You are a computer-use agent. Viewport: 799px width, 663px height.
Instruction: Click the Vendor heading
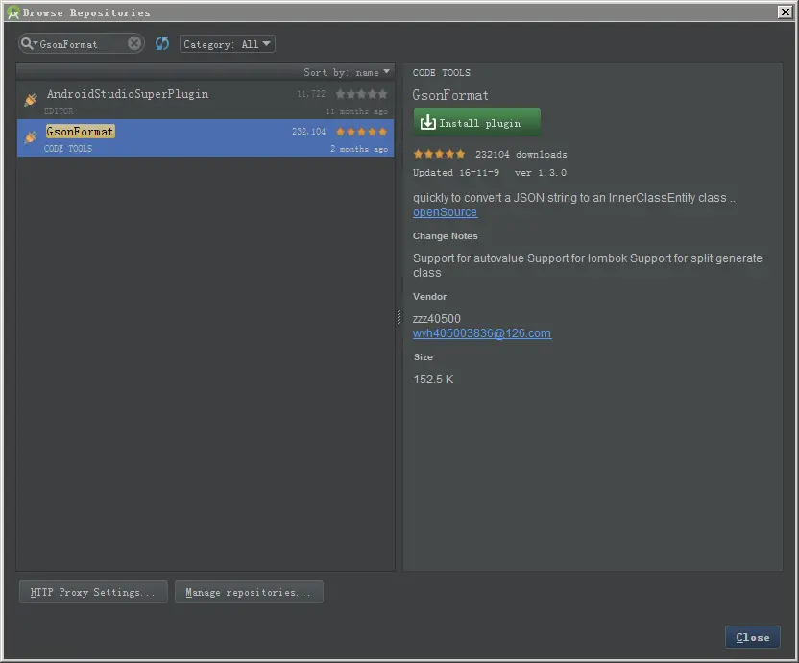429,296
